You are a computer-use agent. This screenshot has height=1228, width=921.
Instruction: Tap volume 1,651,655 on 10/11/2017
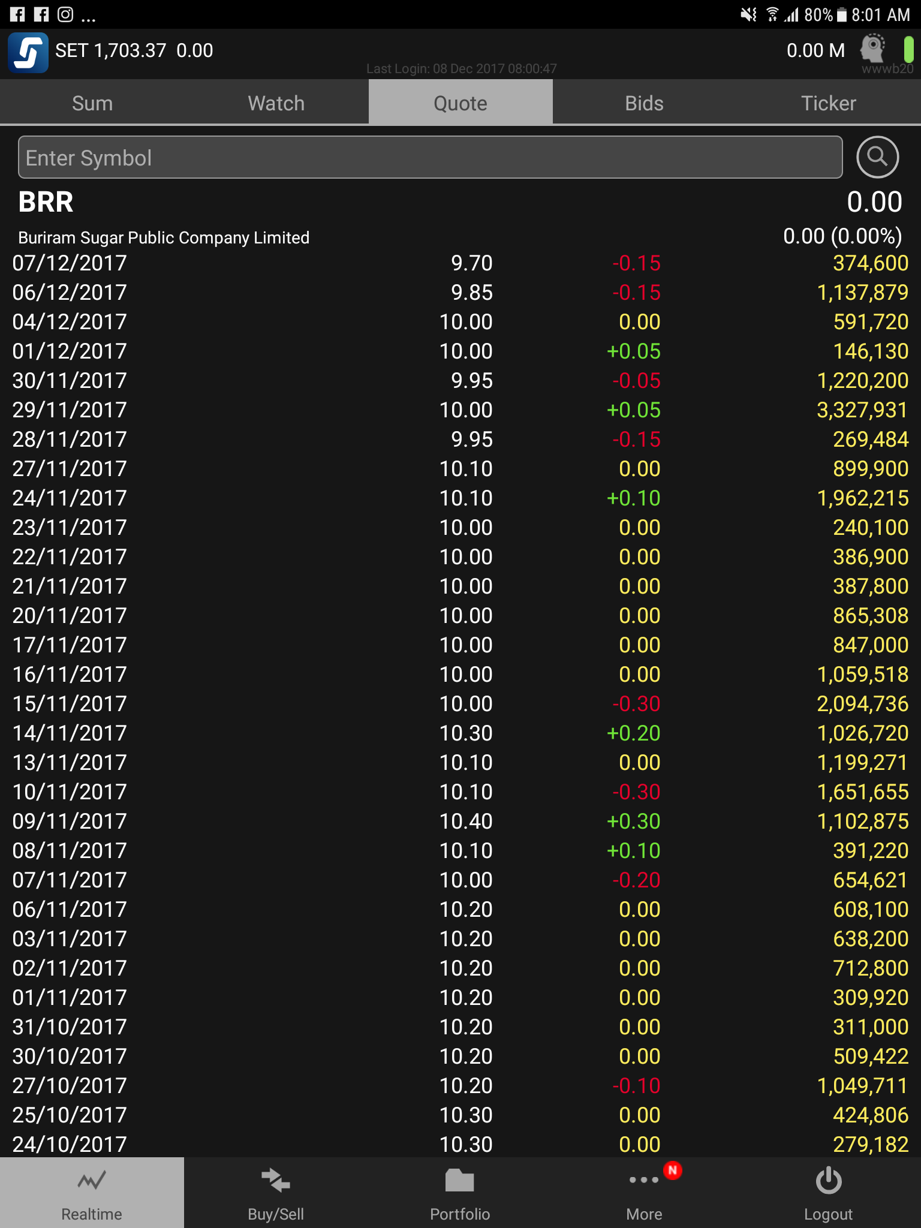point(862,791)
